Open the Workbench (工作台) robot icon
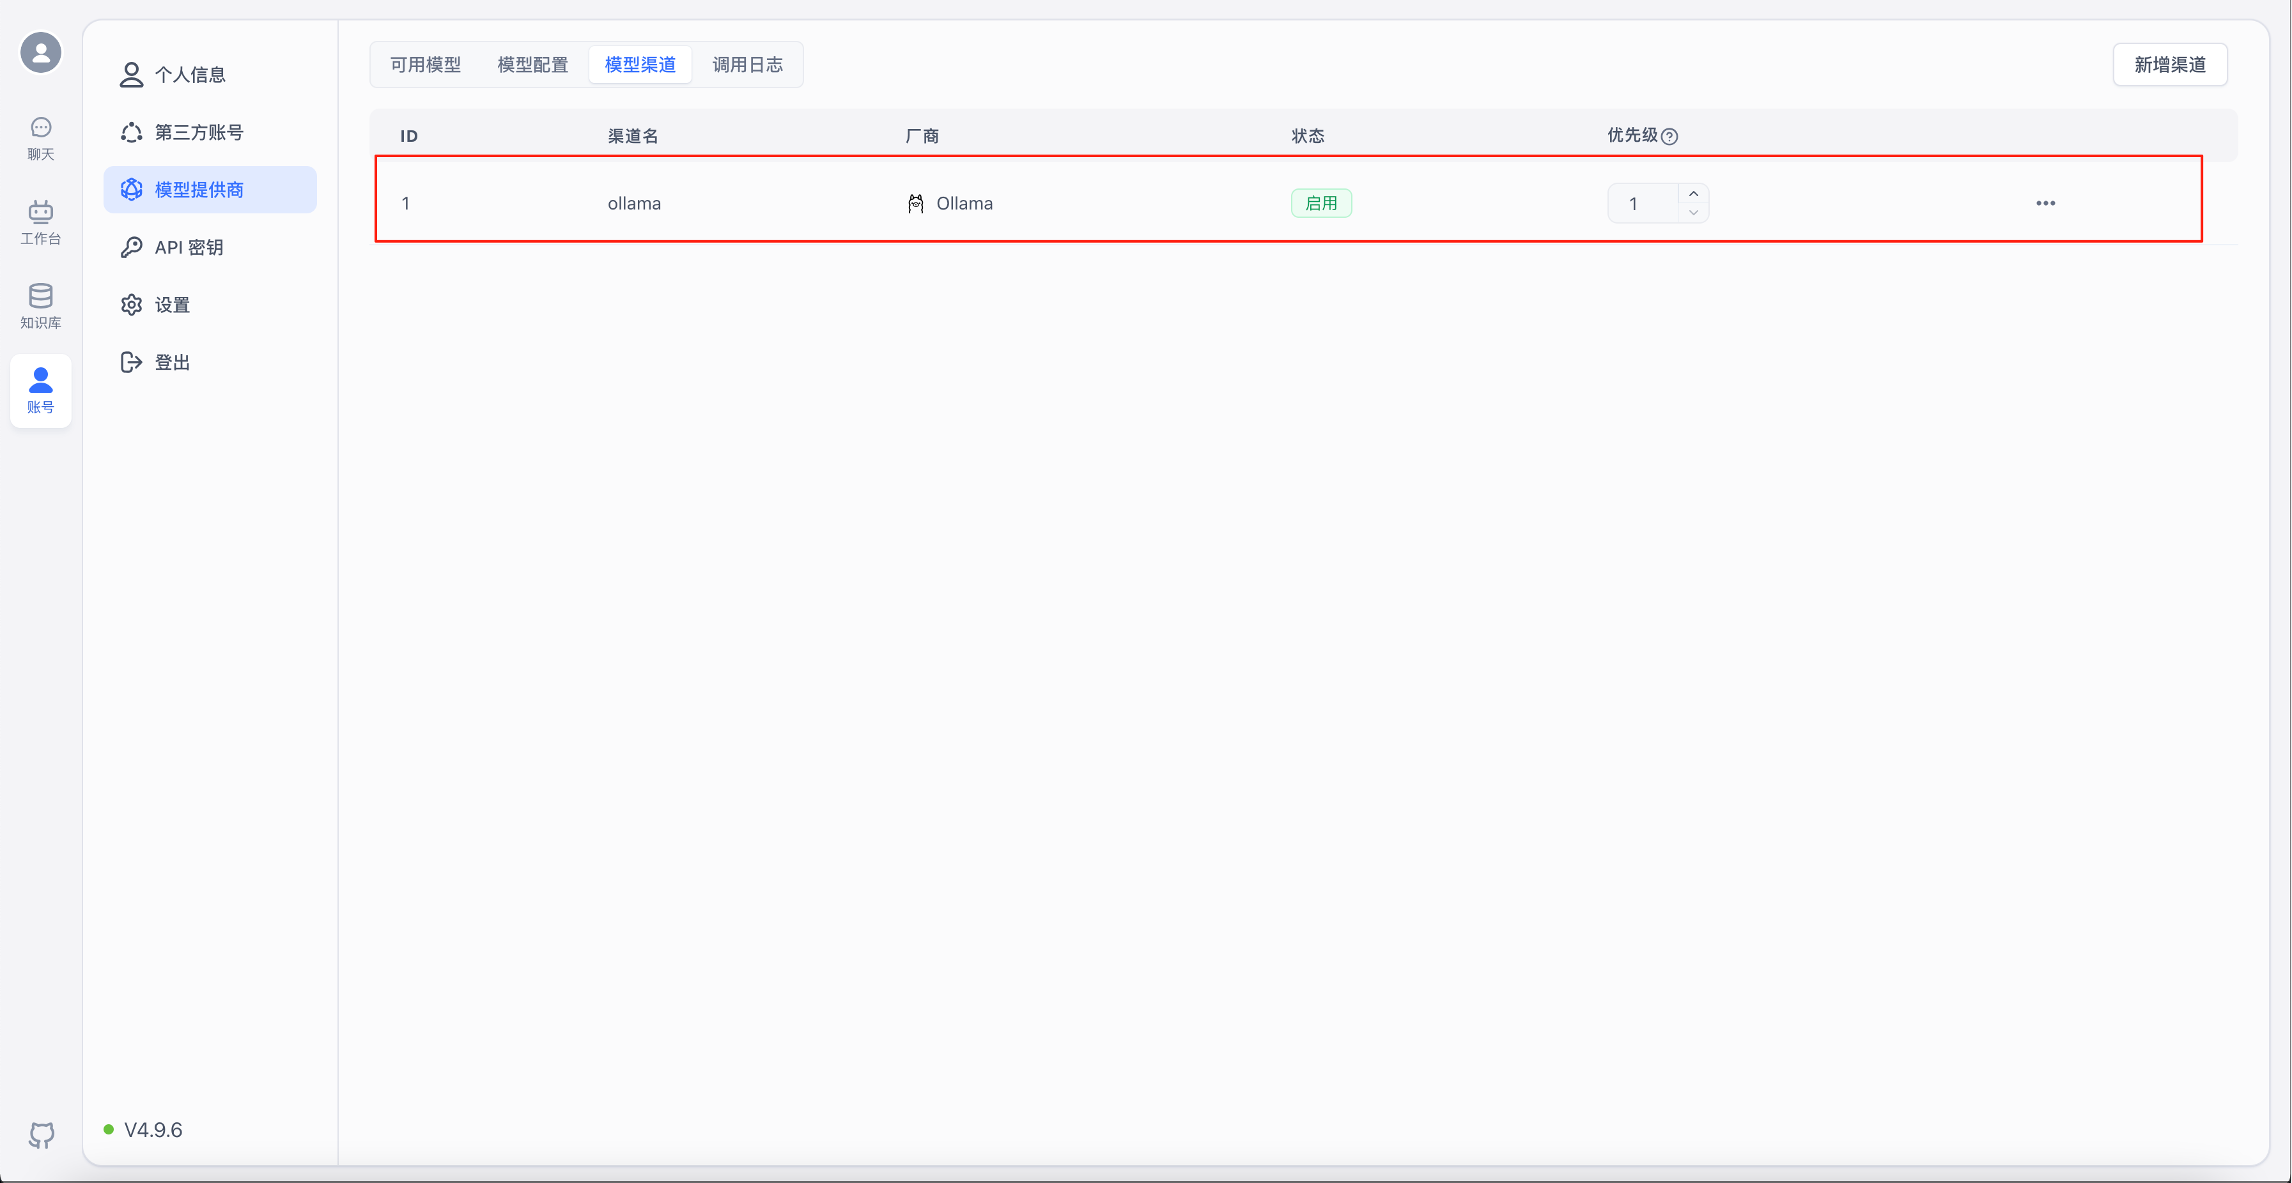Image resolution: width=2292 pixels, height=1183 pixels. pyautogui.click(x=41, y=222)
